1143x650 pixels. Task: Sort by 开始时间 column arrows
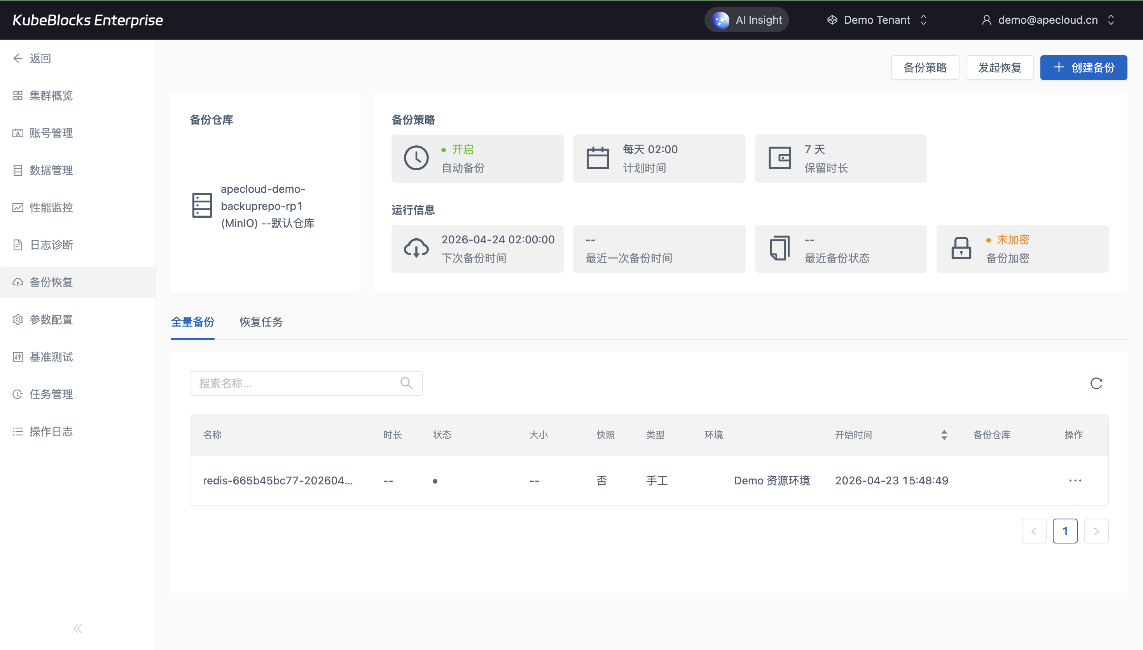click(944, 435)
